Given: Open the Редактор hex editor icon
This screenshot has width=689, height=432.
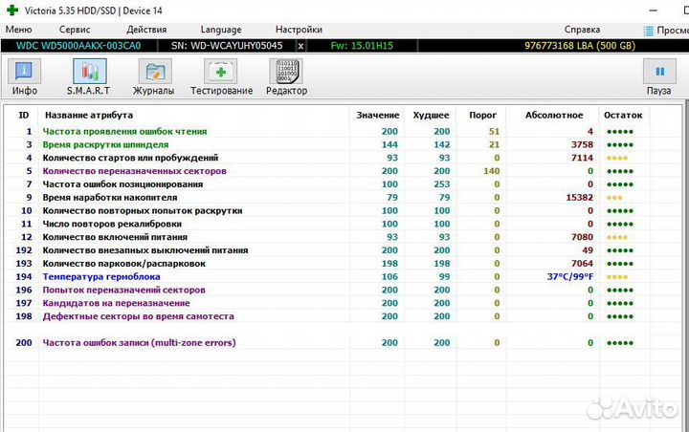Looking at the screenshot, I should coord(286,76).
